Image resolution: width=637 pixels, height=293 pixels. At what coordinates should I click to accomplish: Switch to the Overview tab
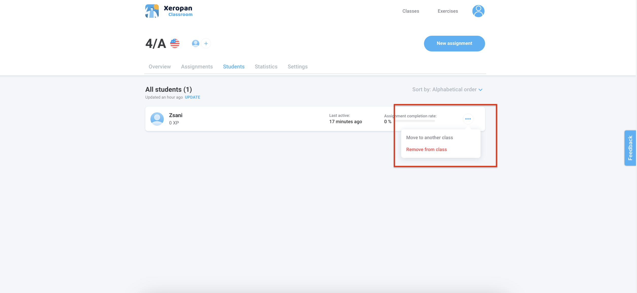pos(160,67)
